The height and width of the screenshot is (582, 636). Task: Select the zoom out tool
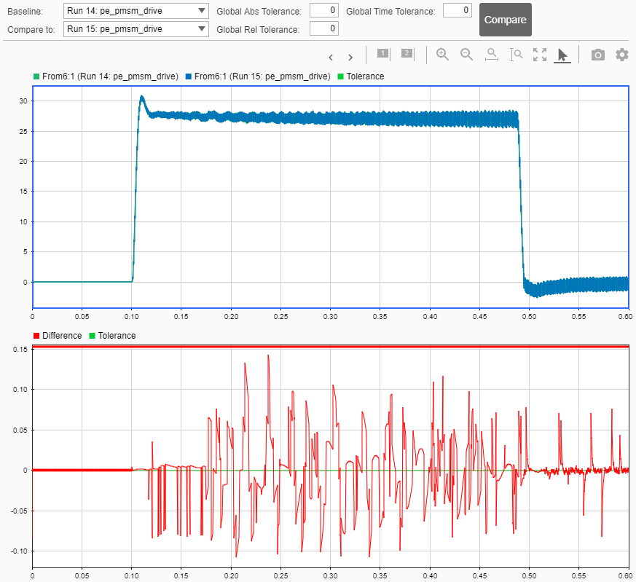(x=466, y=55)
